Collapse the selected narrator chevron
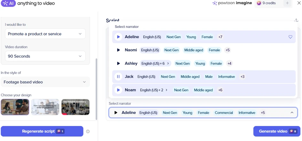 pos(292,113)
